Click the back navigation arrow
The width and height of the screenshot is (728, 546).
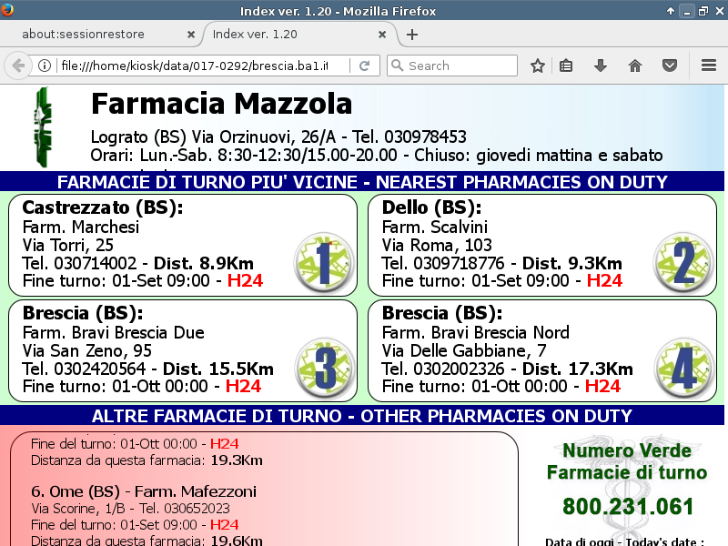point(17,66)
